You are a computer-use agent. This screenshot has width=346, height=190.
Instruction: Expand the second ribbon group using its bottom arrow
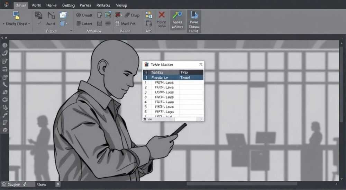(x=71, y=31)
